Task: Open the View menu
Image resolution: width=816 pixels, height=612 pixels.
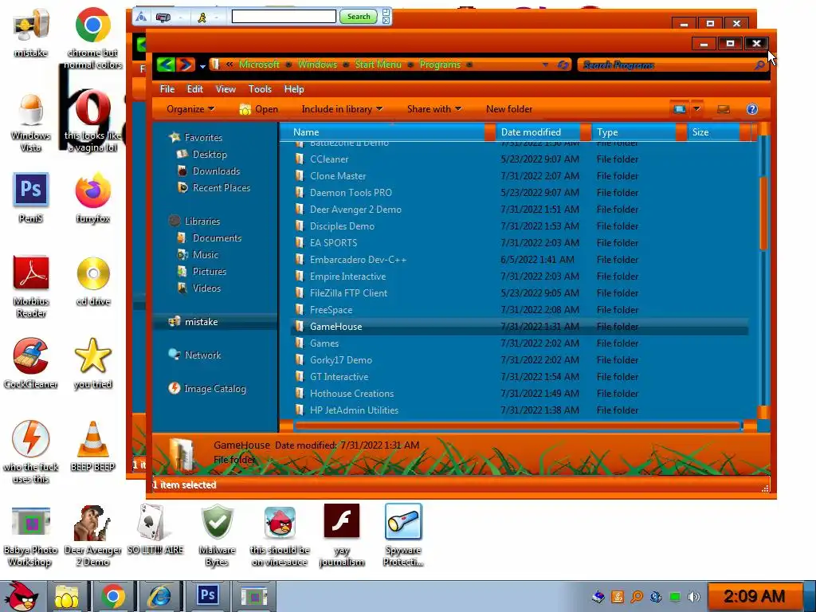Action: tap(226, 89)
